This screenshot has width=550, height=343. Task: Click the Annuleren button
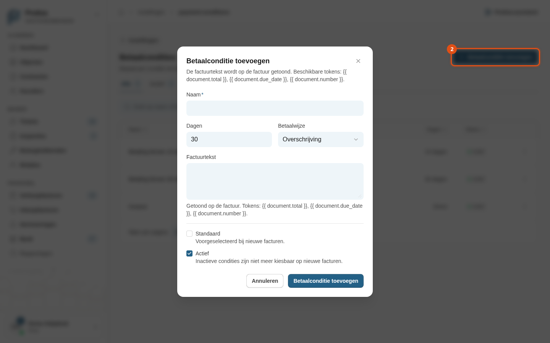click(265, 281)
